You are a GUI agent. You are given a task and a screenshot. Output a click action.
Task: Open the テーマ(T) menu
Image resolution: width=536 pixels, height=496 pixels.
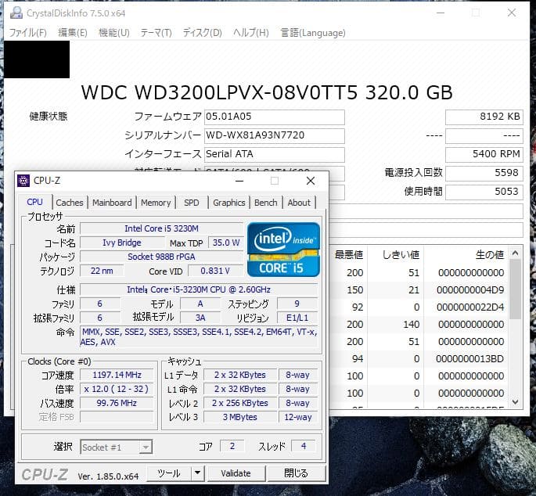pyautogui.click(x=156, y=33)
